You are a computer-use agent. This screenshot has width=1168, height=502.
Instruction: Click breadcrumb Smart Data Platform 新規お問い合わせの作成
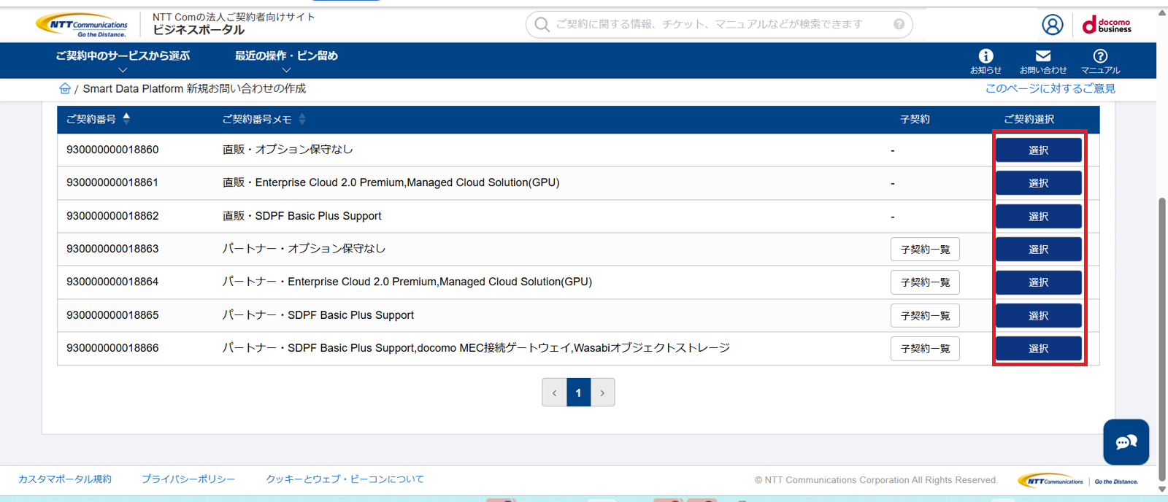click(x=194, y=88)
